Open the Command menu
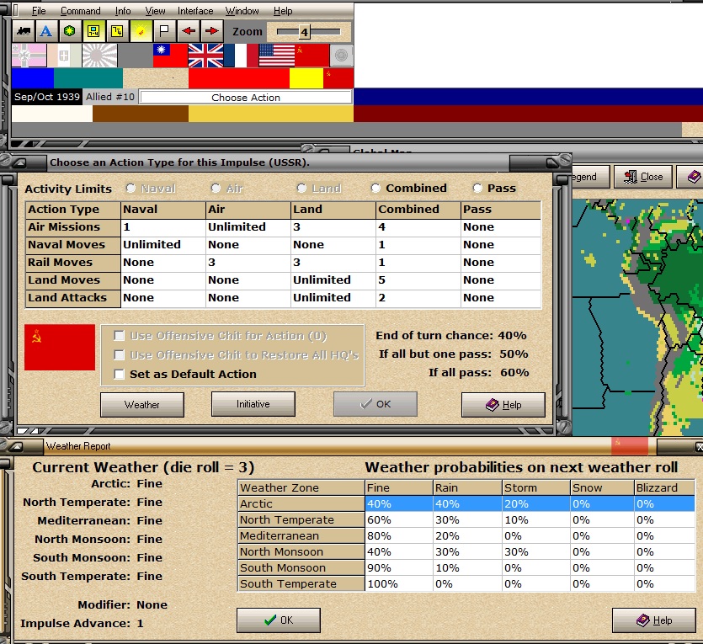Screen dimensions: 703x644 pos(80,11)
